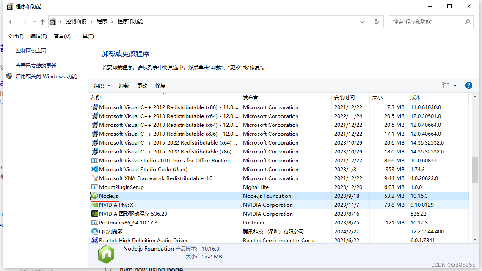Click the 修复 button
Viewport: 482px width, 271px height.
160,86
